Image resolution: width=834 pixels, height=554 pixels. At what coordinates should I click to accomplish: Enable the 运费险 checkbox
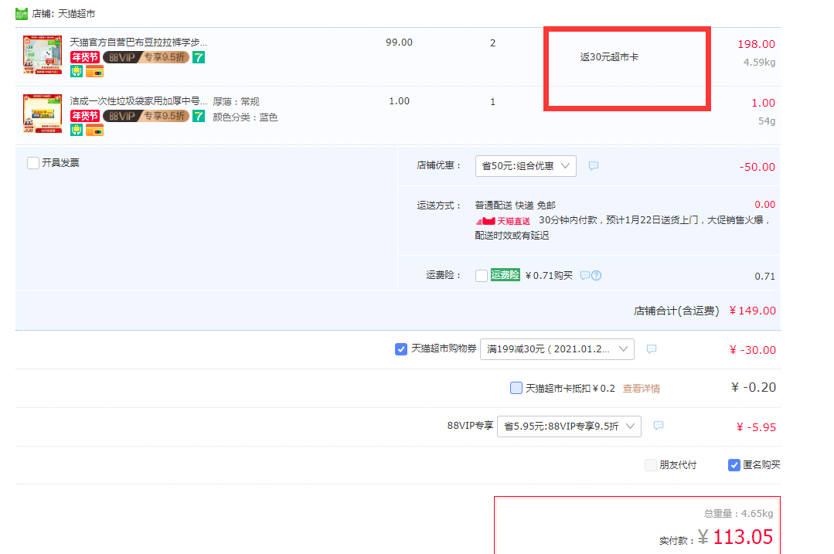click(x=482, y=275)
